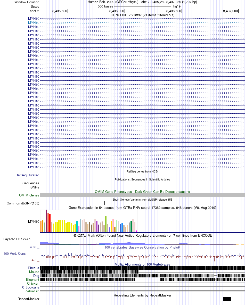Click '100 vertebrates Basewise Conservation by PhyloP' title
The height and width of the screenshot is (305, 245).
tap(142, 247)
